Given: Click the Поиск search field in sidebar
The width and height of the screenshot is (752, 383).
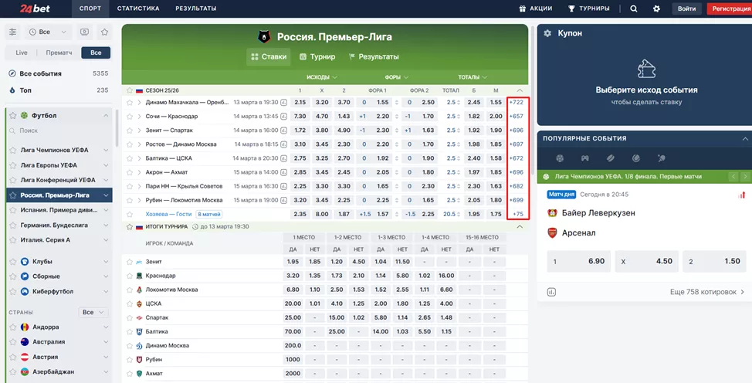Looking at the screenshot, I should click(x=62, y=131).
